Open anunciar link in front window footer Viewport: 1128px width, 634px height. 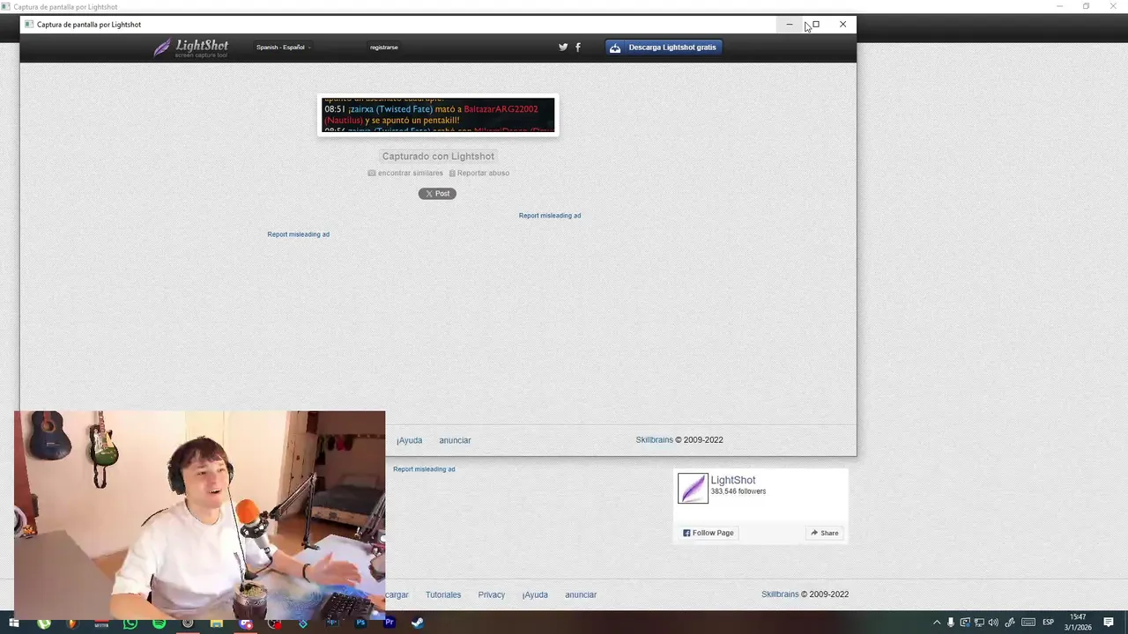(x=455, y=440)
